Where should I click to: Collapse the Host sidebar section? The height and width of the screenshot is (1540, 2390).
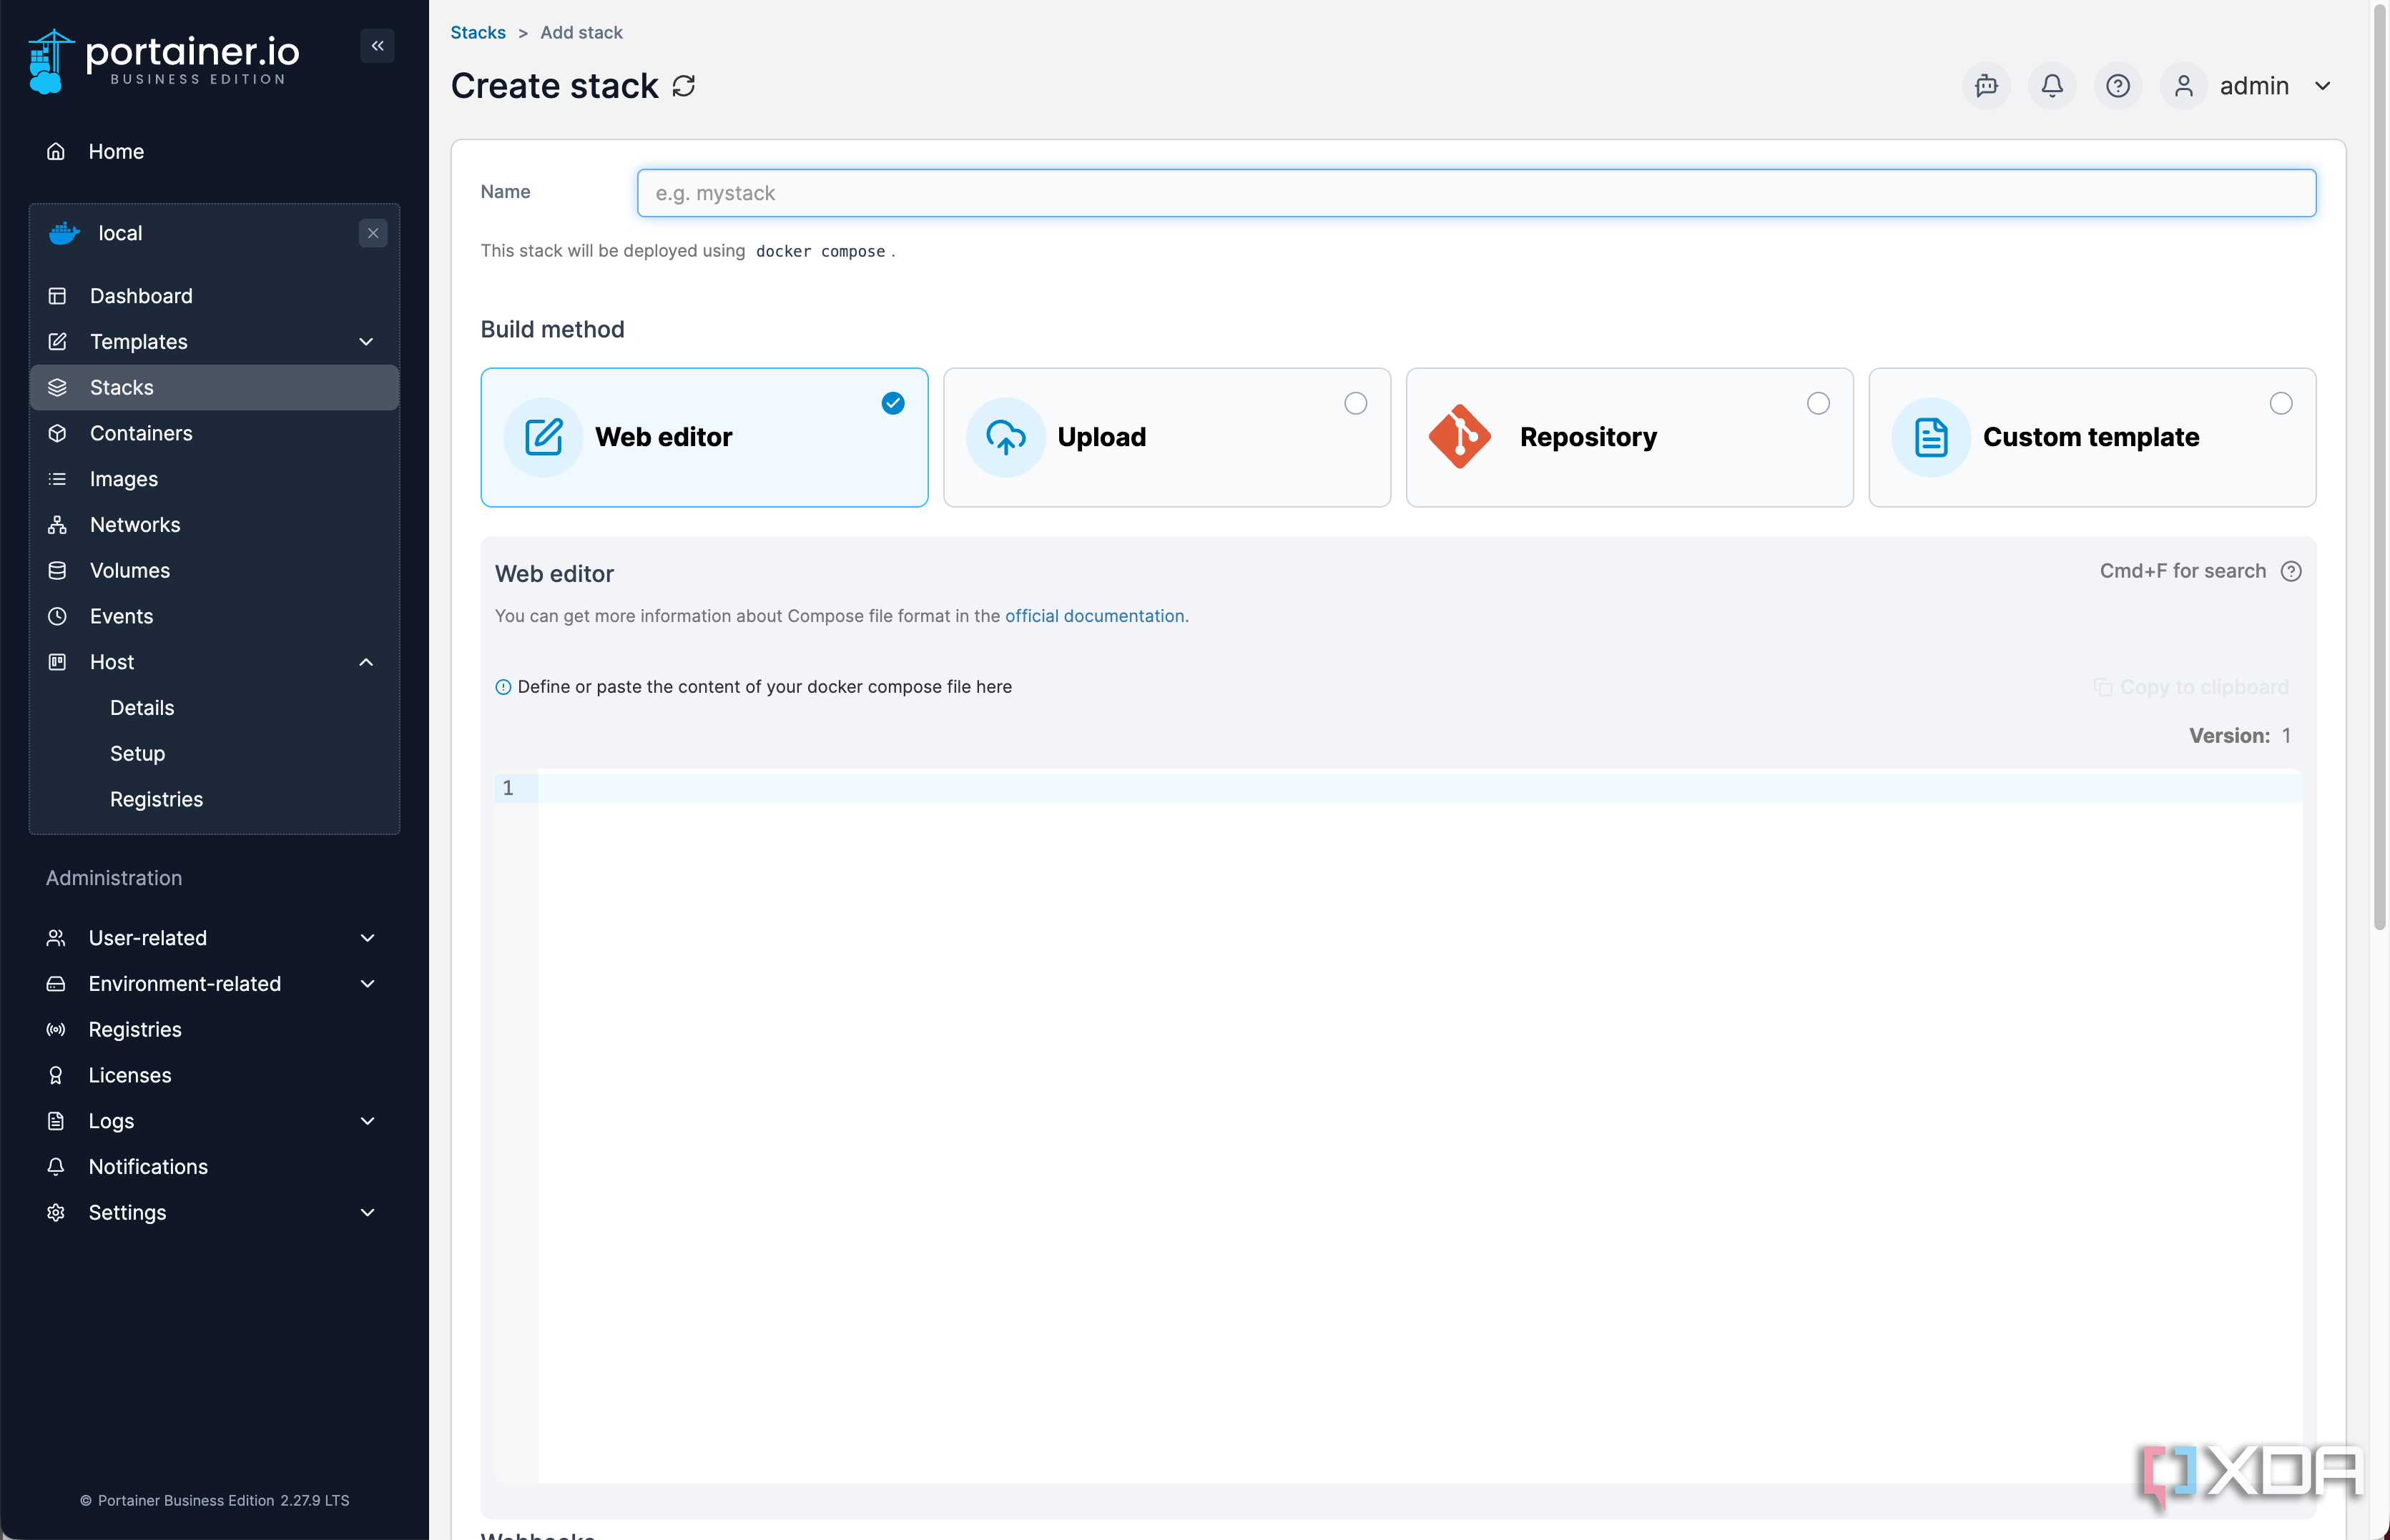click(x=366, y=662)
